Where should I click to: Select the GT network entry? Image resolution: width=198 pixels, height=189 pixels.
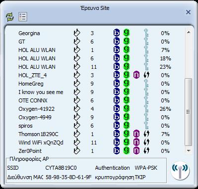tap(22, 42)
